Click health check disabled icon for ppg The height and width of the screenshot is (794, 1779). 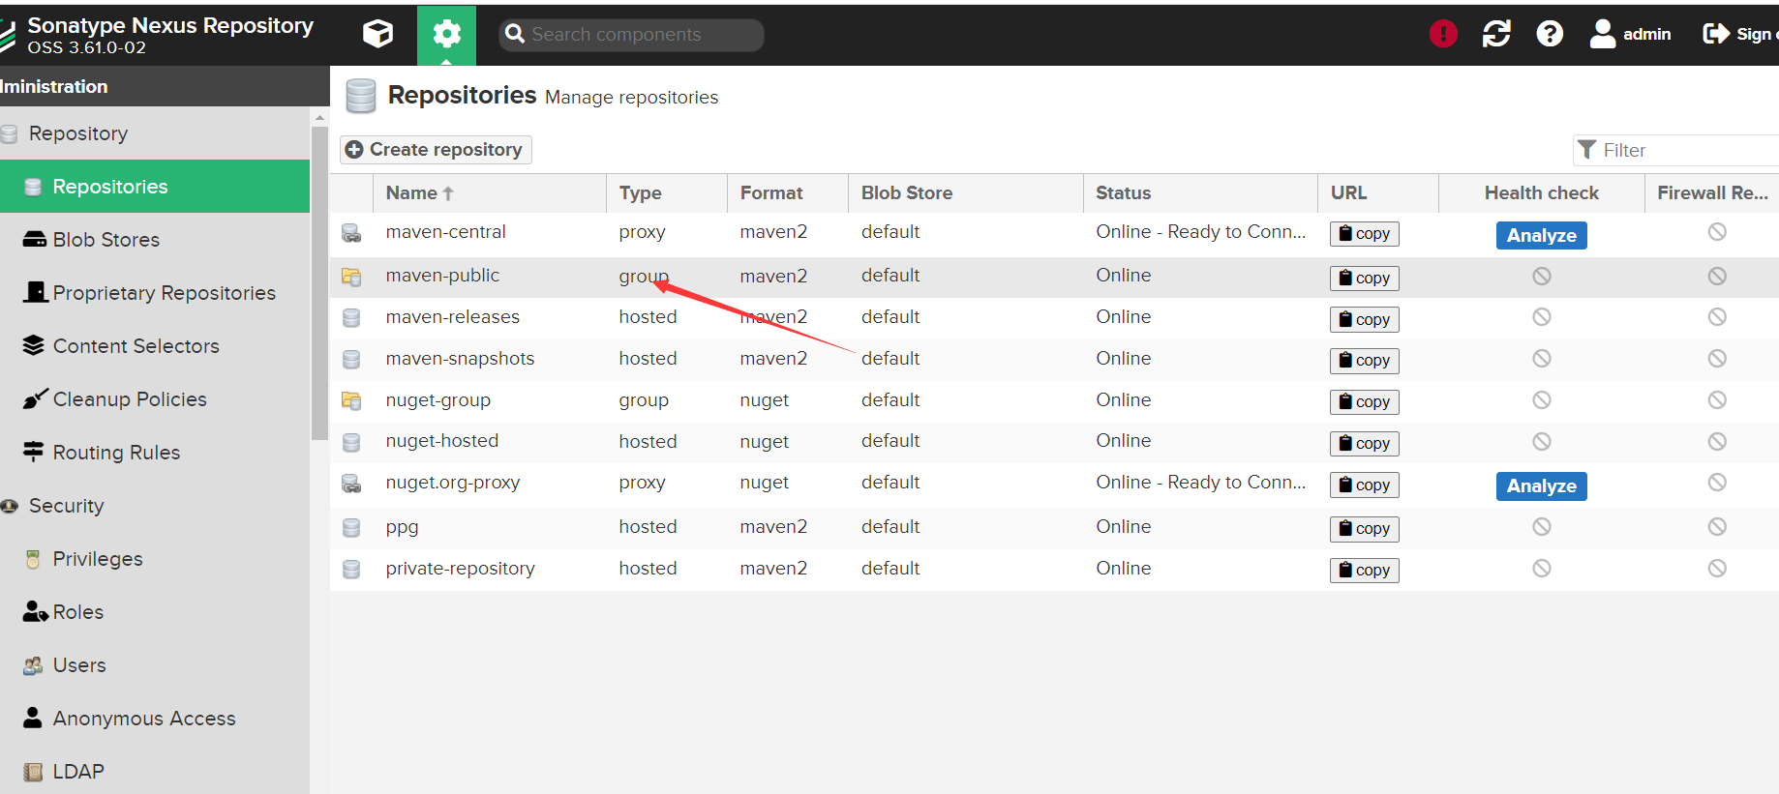[1542, 527]
